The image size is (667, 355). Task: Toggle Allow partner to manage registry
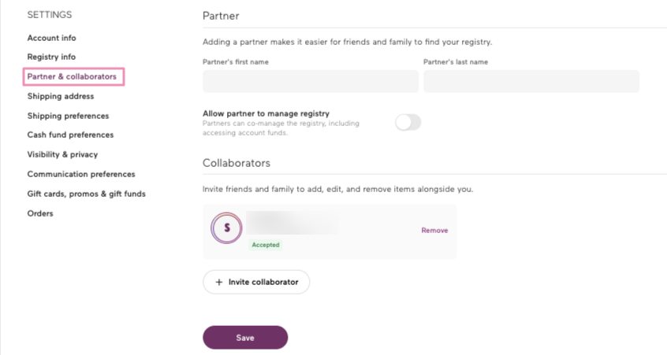point(408,122)
